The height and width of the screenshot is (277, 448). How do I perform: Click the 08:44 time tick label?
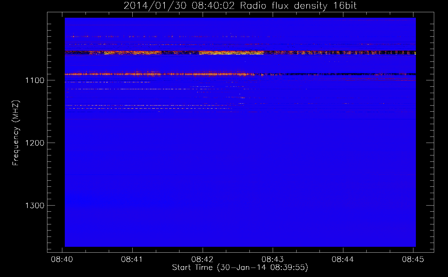click(343, 260)
